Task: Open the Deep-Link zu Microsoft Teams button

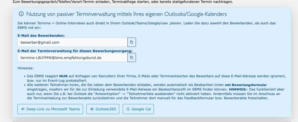Action: click(50, 109)
